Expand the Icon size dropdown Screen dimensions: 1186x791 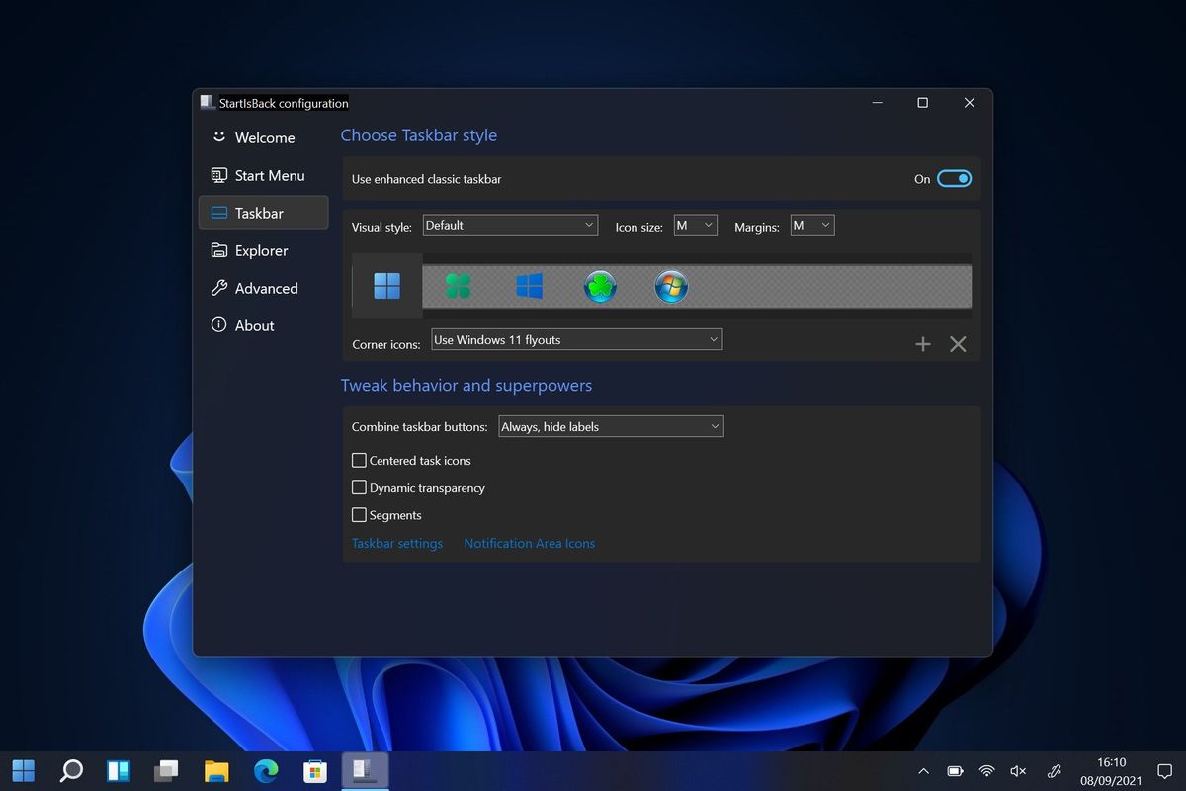695,224
